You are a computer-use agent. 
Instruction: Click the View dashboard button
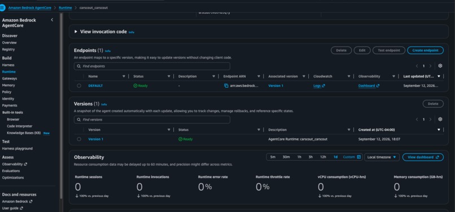click(x=423, y=157)
